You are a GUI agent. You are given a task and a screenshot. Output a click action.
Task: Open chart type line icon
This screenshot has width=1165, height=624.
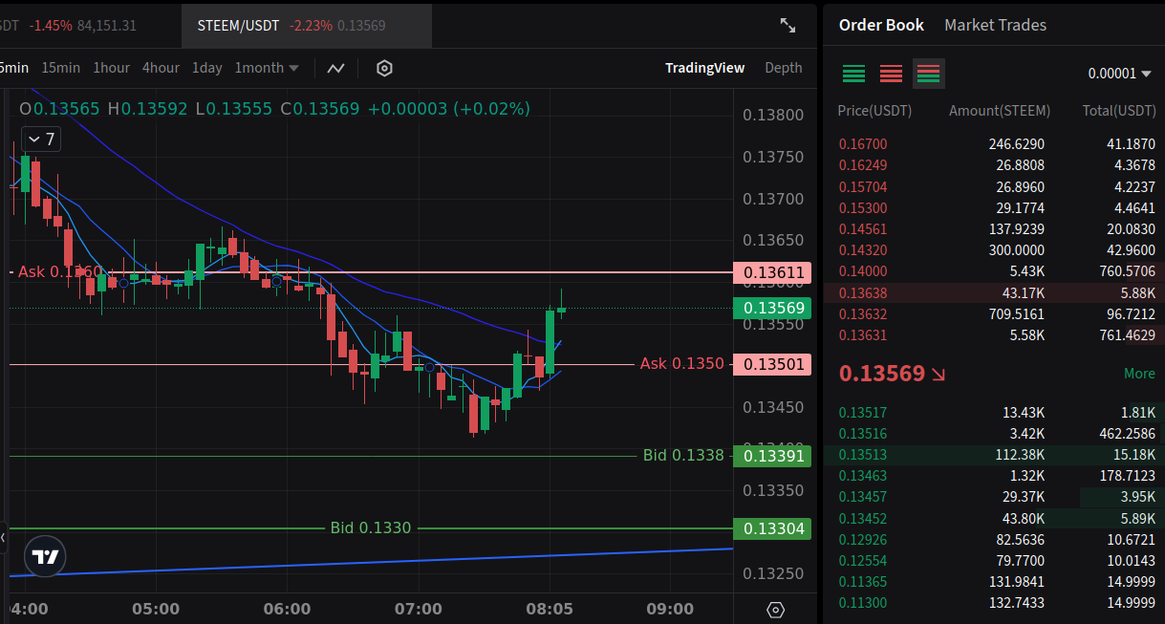click(x=335, y=68)
